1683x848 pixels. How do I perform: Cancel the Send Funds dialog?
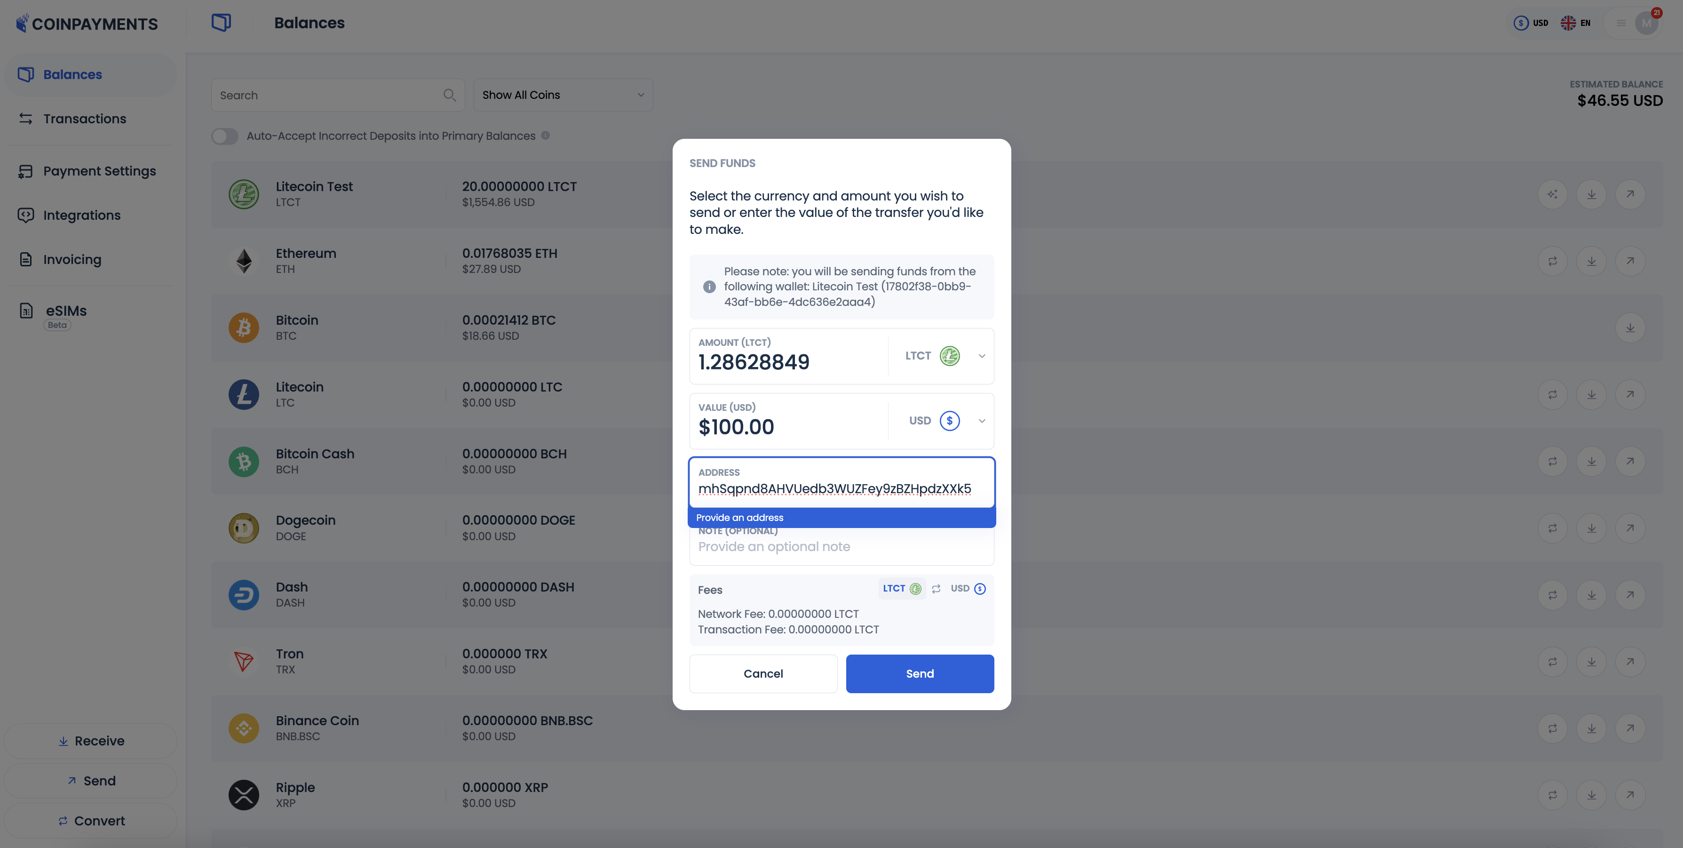pos(762,673)
